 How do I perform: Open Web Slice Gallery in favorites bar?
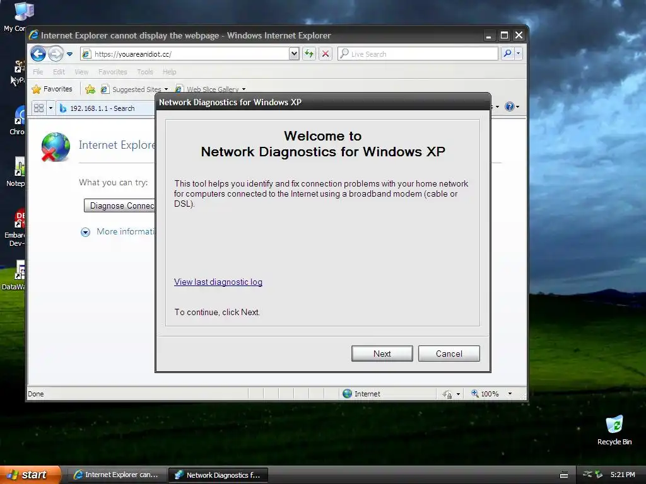[x=210, y=89]
